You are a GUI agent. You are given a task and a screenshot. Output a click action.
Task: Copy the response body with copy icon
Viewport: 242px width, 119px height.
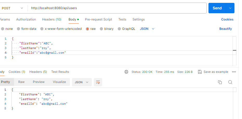[x=220, y=82]
